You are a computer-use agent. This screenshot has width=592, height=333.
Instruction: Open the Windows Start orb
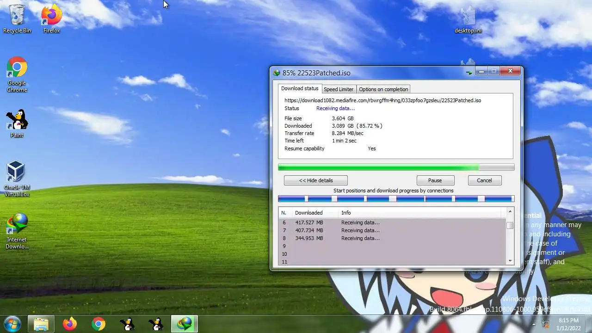coord(12,323)
